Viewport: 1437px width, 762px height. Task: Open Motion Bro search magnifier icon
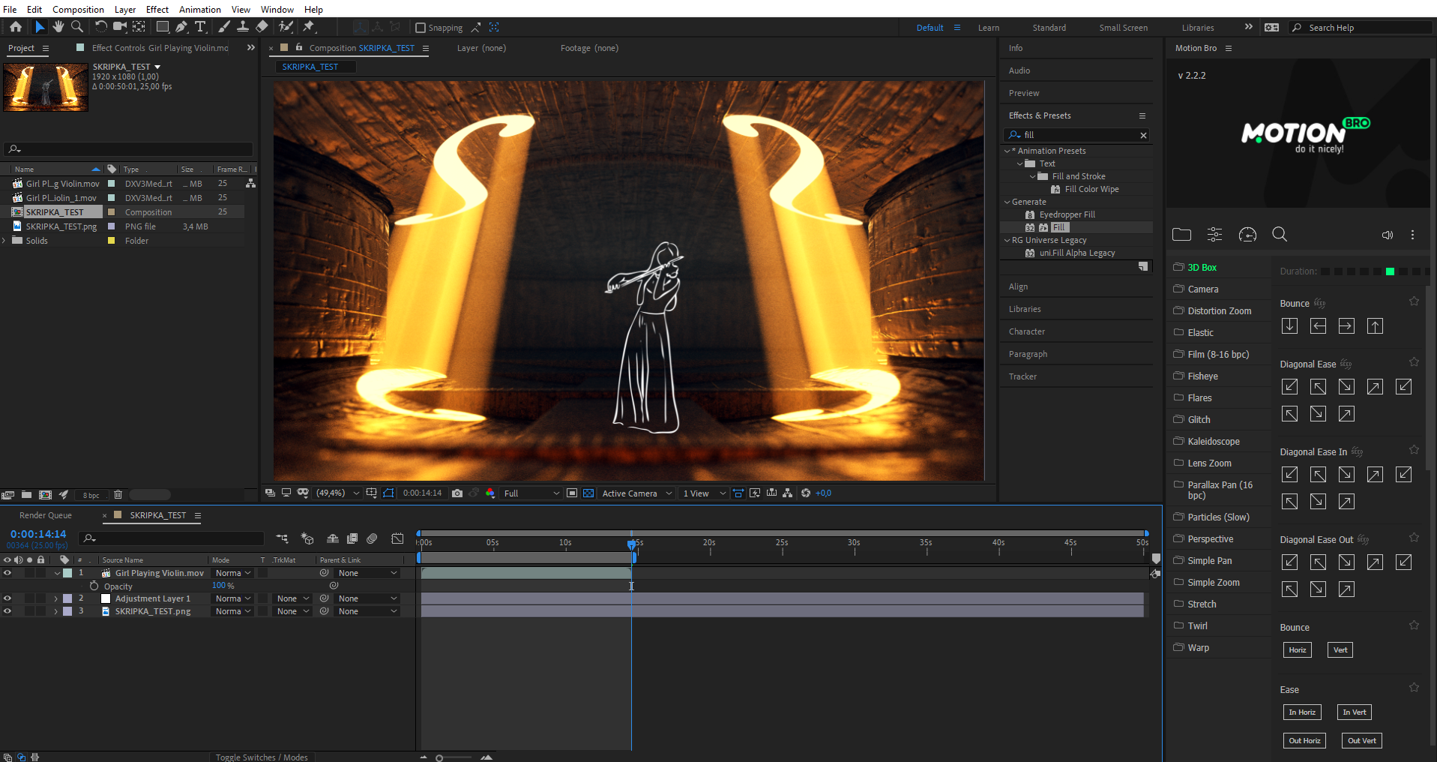(x=1280, y=235)
